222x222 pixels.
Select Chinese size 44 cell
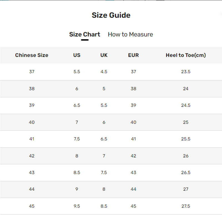tap(32, 189)
